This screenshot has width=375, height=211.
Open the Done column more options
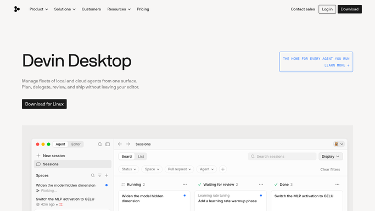tap(337, 185)
